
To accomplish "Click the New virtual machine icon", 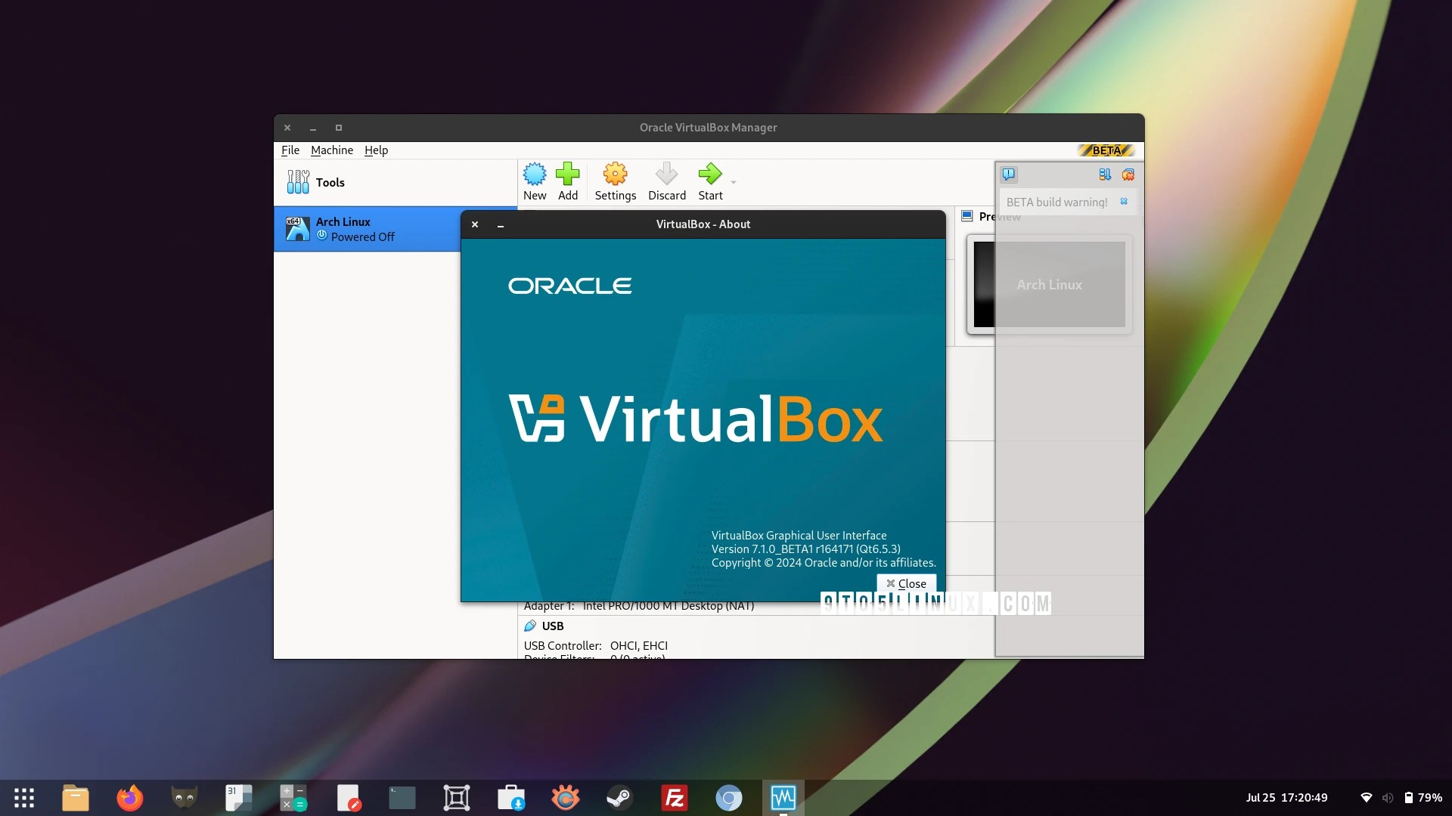I will pyautogui.click(x=535, y=175).
